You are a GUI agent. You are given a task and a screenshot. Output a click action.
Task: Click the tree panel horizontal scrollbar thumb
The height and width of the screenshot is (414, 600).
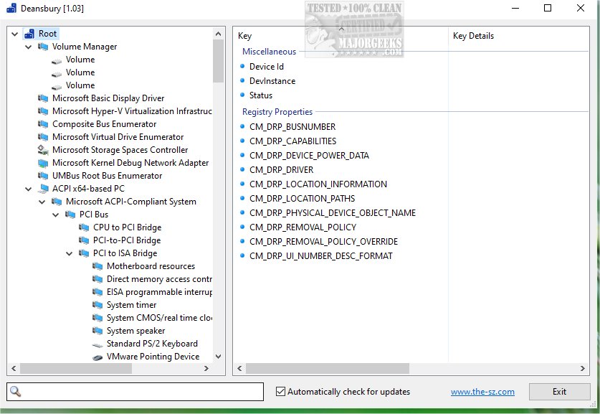(x=76, y=368)
